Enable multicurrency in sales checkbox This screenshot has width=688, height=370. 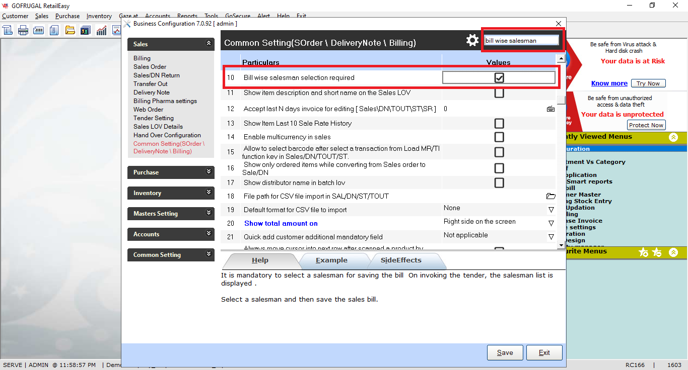pos(499,137)
